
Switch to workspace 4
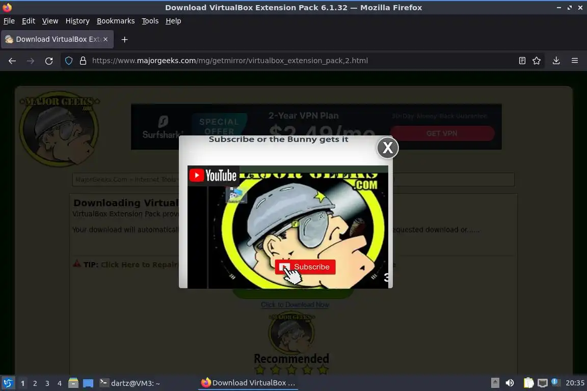(x=60, y=383)
